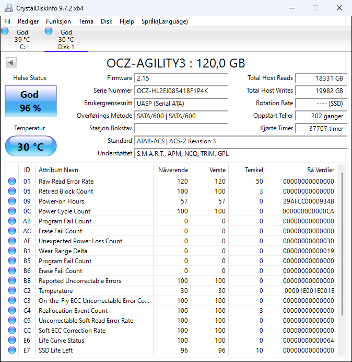Click status orb for Raw Read Error Rate
This screenshot has height=362, width=352.
12,181
